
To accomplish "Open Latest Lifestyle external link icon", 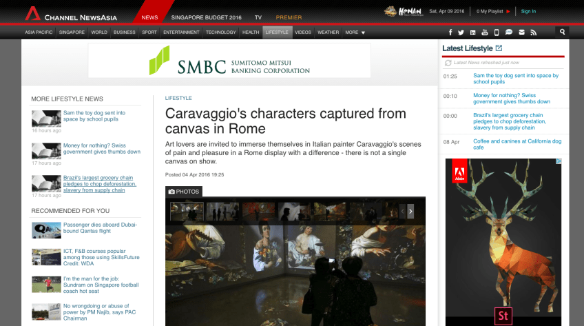I will (x=499, y=48).
